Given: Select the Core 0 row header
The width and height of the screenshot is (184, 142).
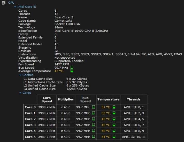Looking at the screenshot, I should click(30, 107).
